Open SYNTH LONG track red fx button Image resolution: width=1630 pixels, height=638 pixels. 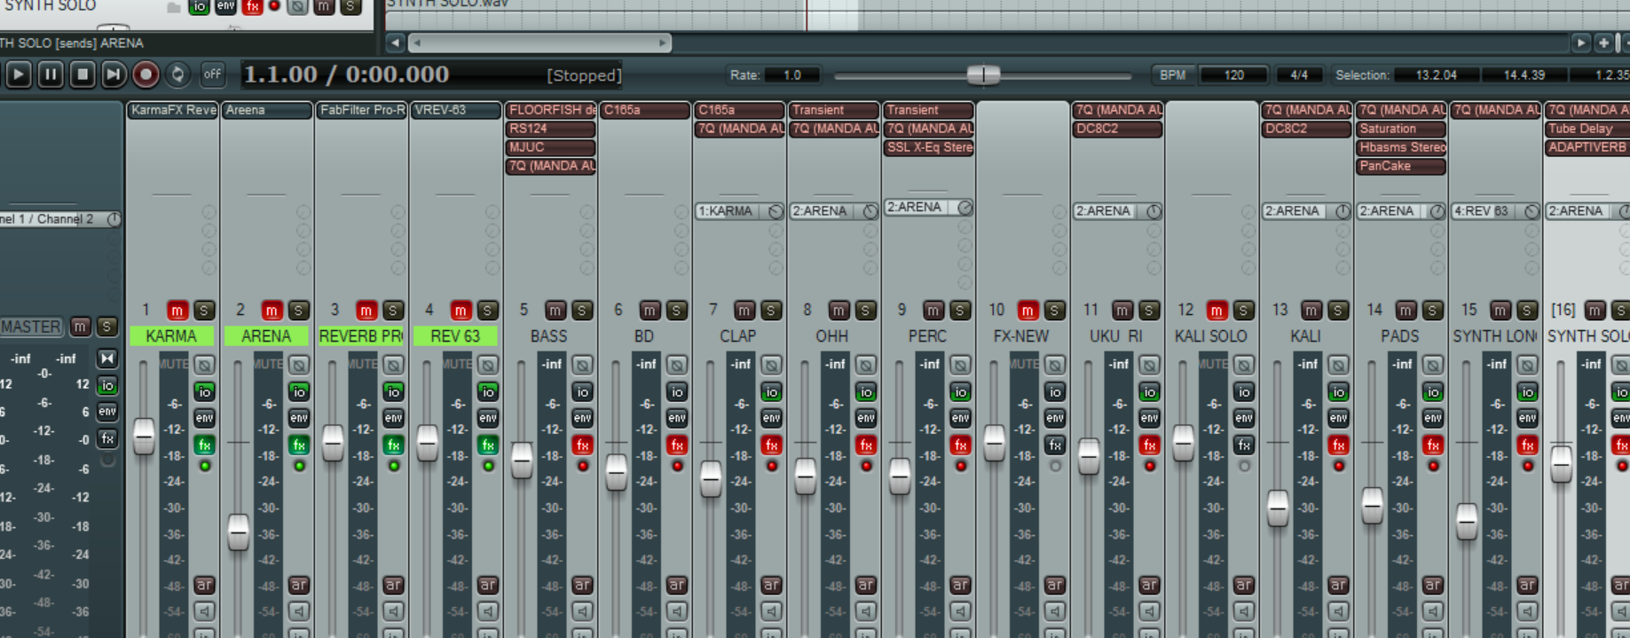pos(1527,445)
